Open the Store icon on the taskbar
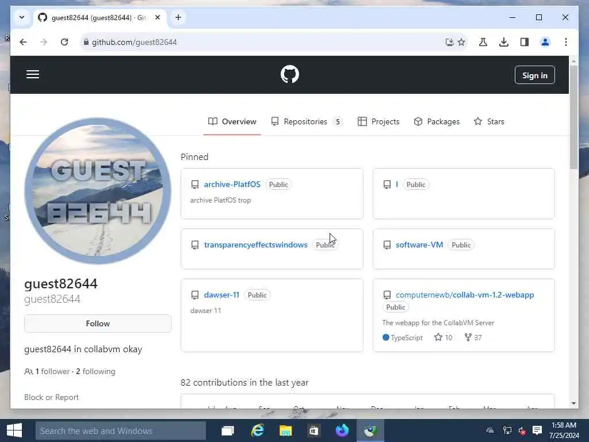Viewport: 589px width, 442px height. 313,430
